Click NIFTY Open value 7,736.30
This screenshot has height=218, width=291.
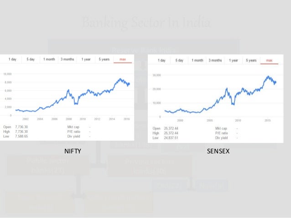[x=21, y=127]
